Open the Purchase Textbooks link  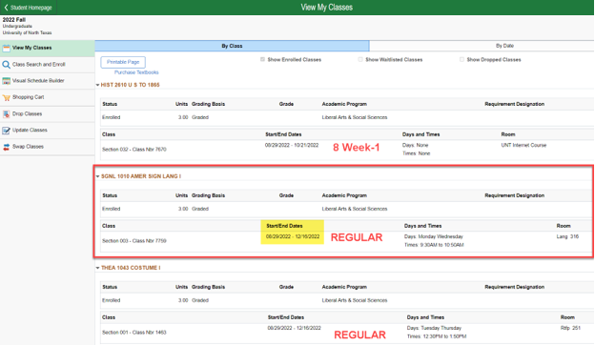(x=136, y=72)
